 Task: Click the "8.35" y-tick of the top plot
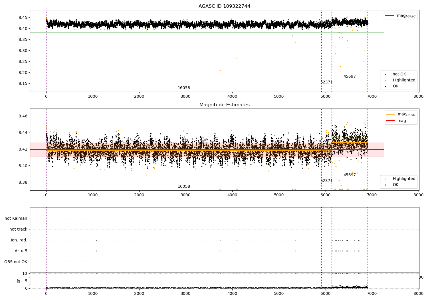point(23,40)
